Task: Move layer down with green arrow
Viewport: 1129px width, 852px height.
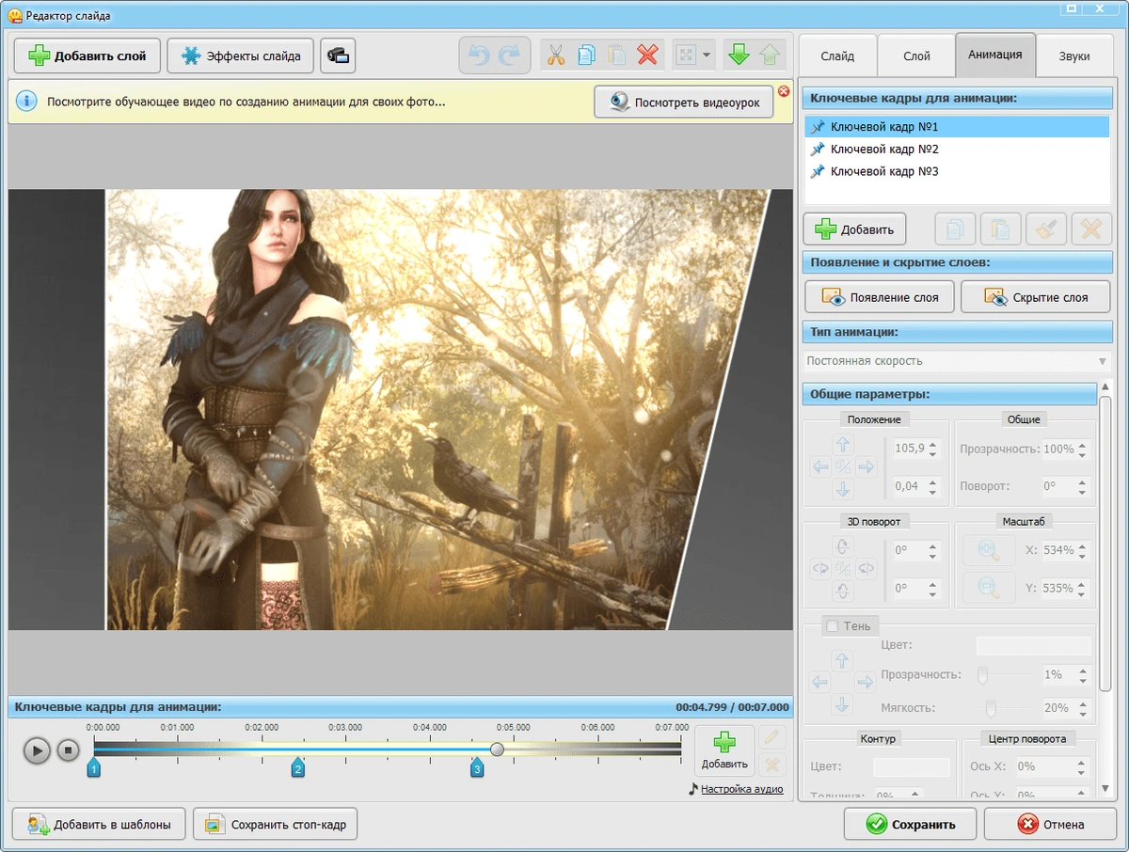Action: tap(739, 55)
